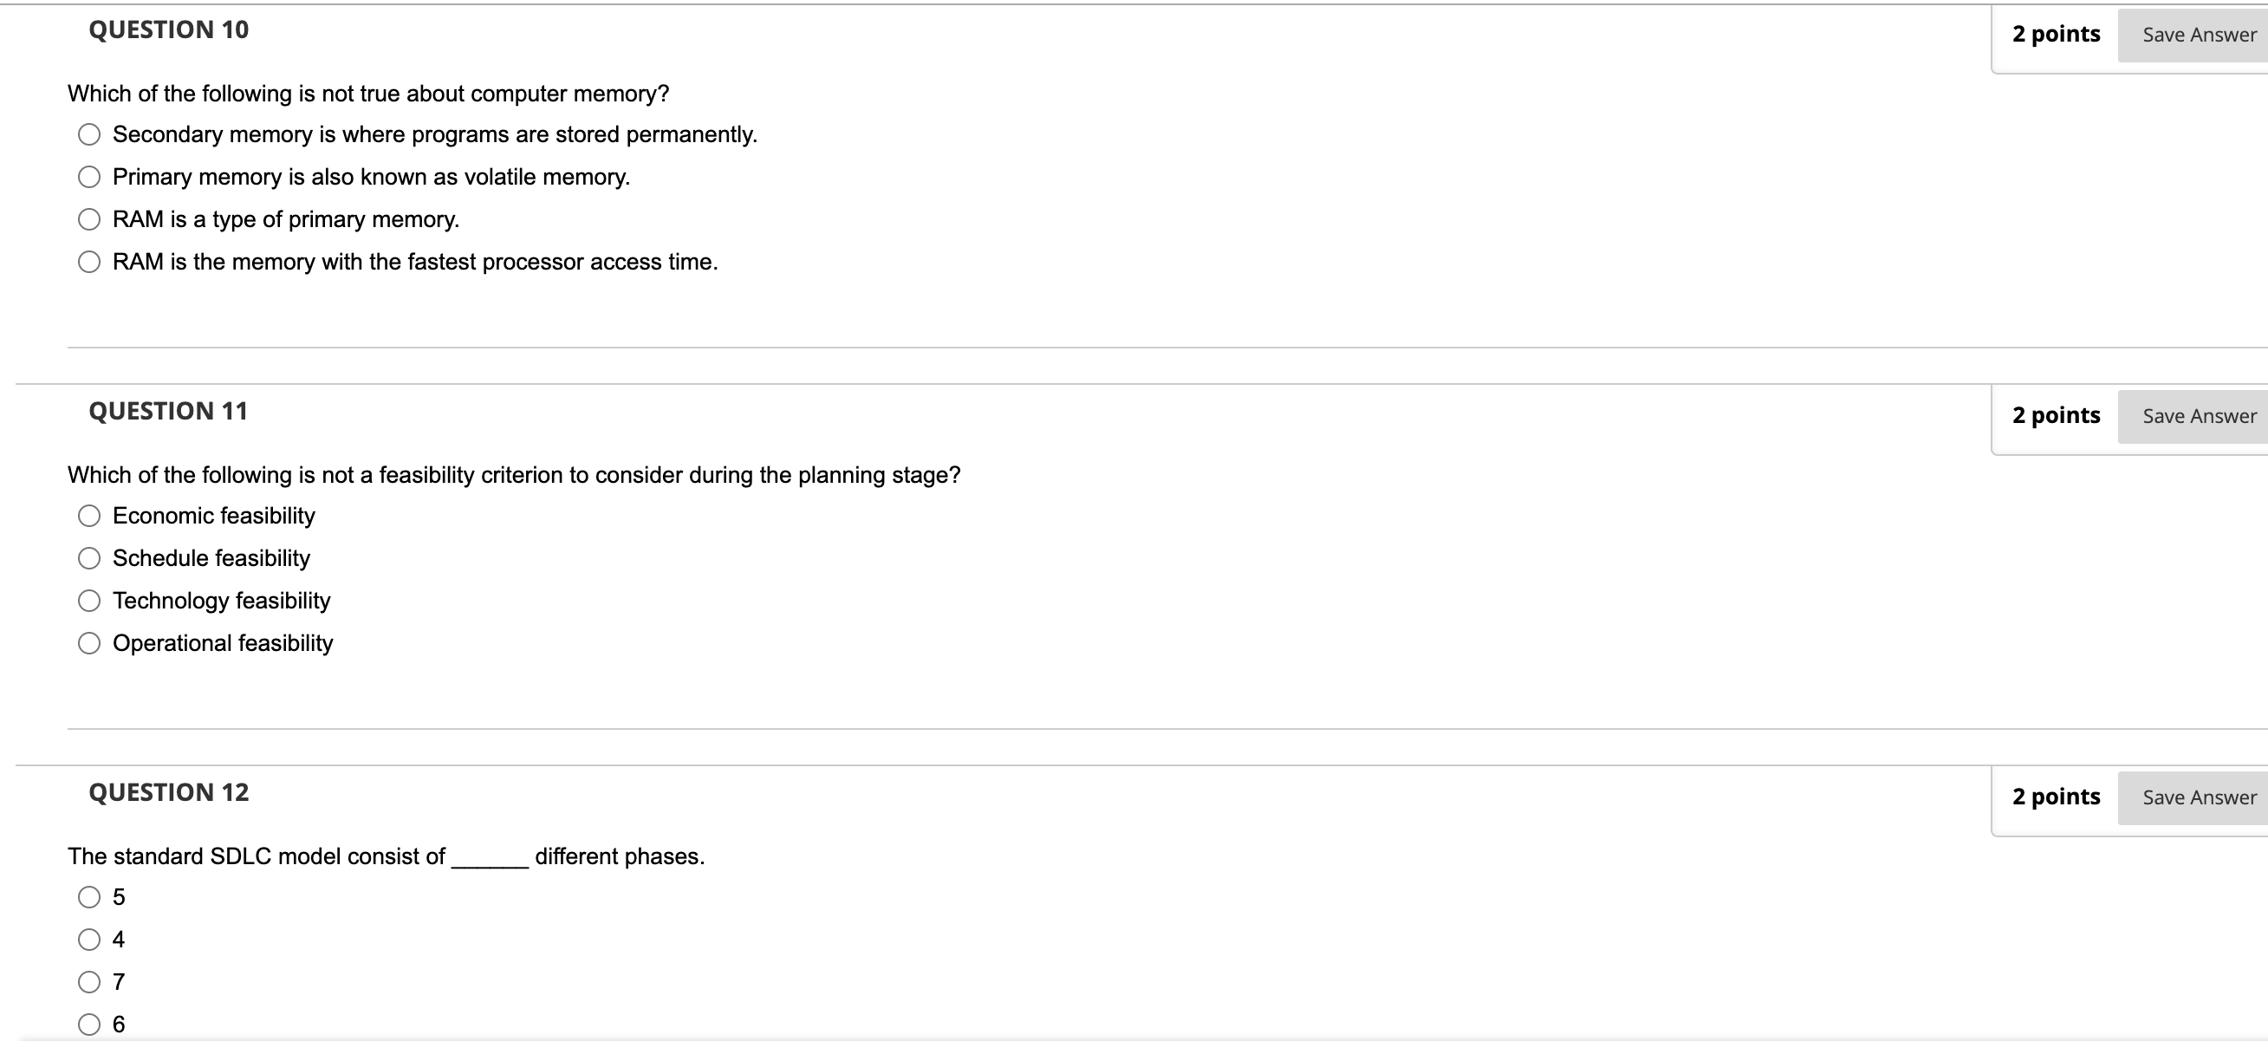The height and width of the screenshot is (1041, 2268).
Task: Select "Secondary memory is where programs are stored permanently"
Action: point(89,134)
